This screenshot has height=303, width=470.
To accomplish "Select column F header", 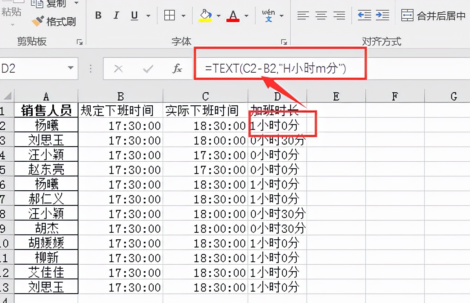I will click(x=395, y=96).
